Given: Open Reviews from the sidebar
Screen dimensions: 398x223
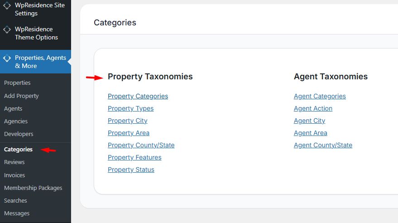Looking at the screenshot, I should coord(14,162).
